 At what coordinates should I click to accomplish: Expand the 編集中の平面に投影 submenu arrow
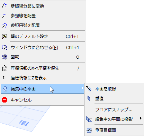pyautogui.click(x=141, y=118)
